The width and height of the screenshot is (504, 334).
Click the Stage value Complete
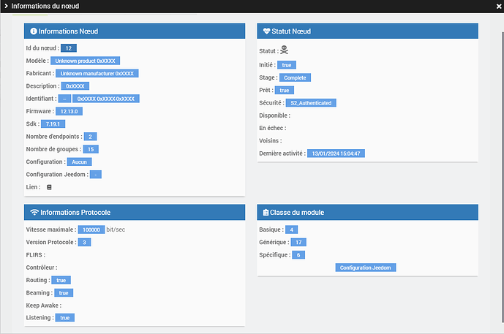[x=295, y=77]
